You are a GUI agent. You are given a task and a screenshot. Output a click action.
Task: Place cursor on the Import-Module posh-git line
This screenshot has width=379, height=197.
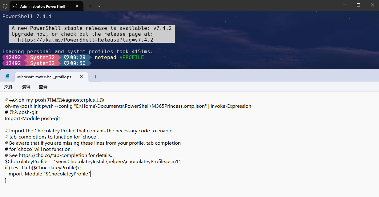pos(32,119)
